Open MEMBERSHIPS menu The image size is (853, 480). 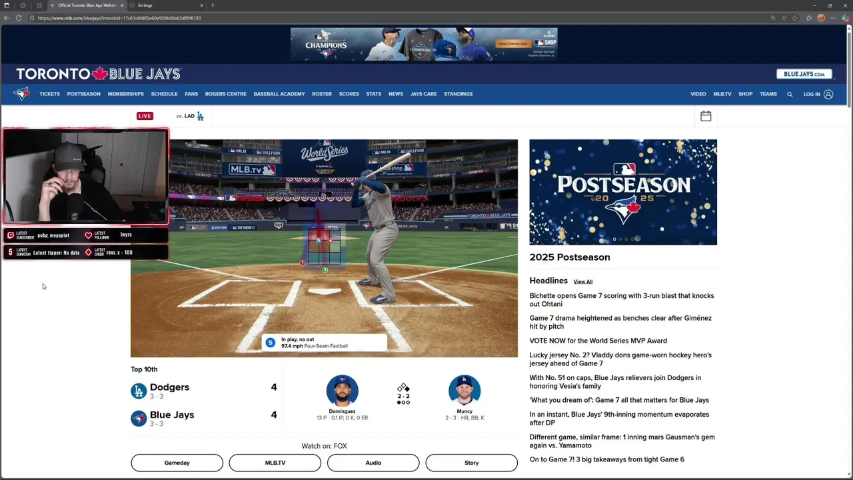click(126, 94)
